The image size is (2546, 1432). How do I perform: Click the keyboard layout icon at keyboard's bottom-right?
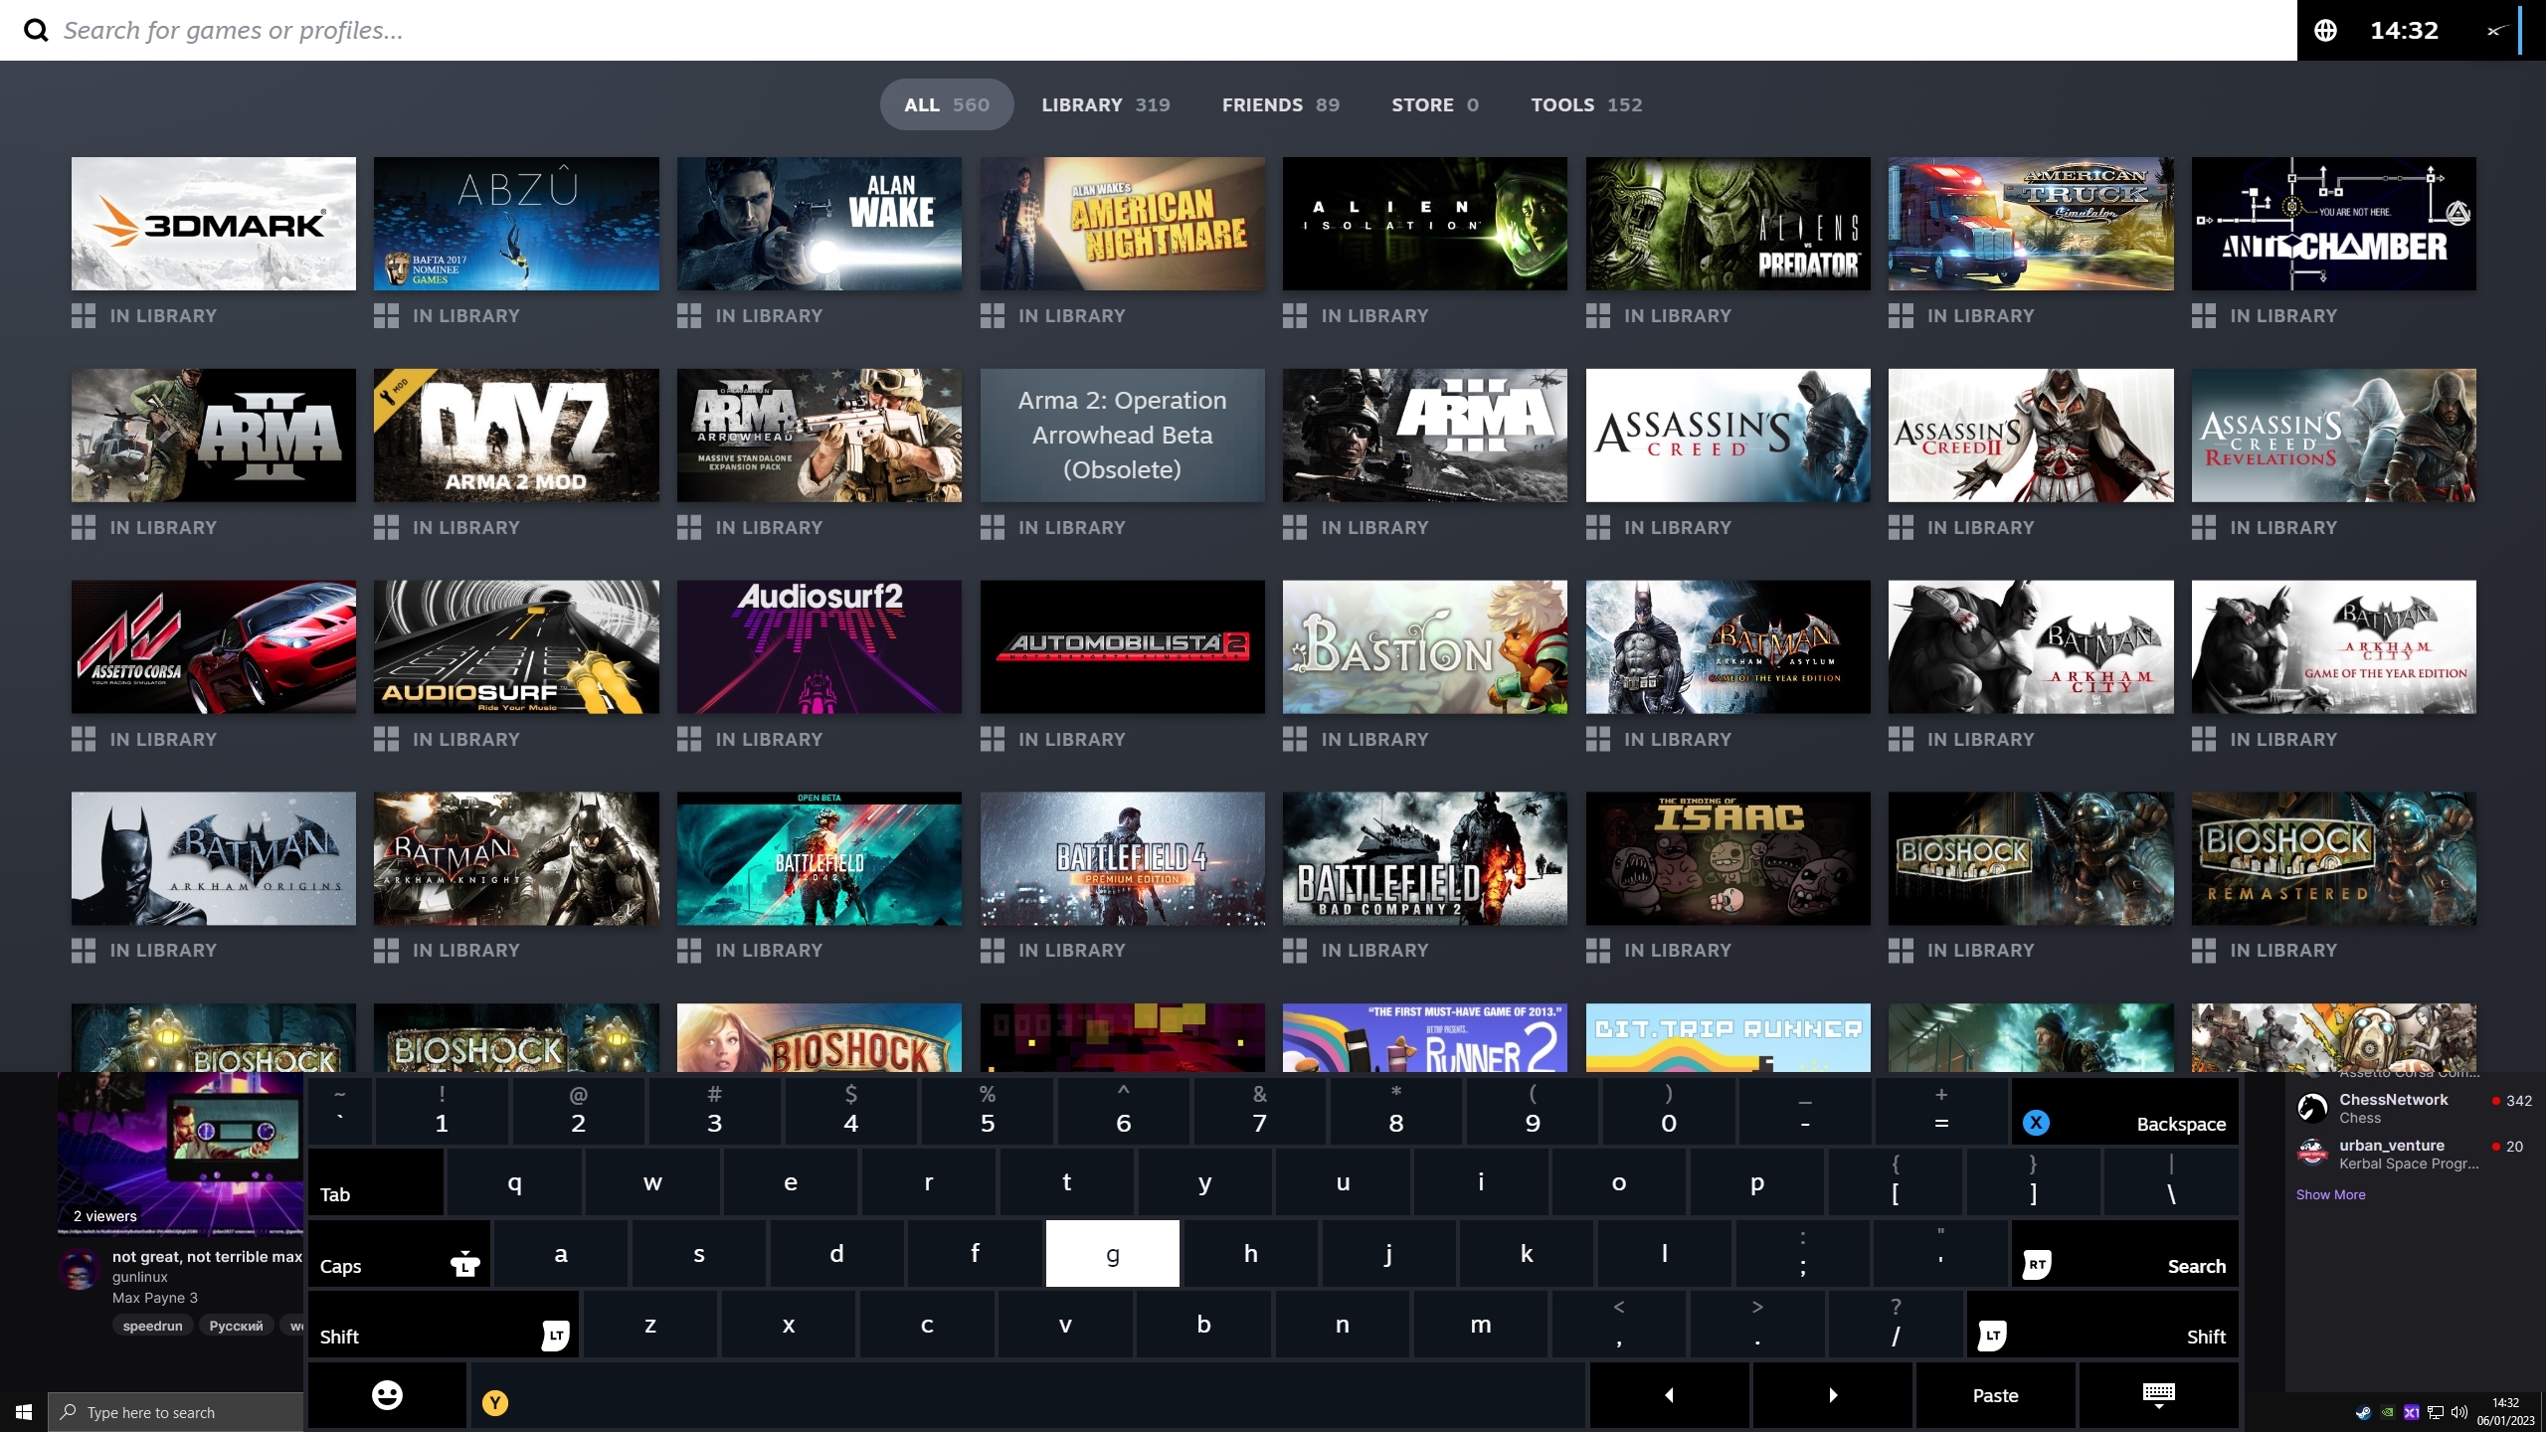(2159, 1395)
